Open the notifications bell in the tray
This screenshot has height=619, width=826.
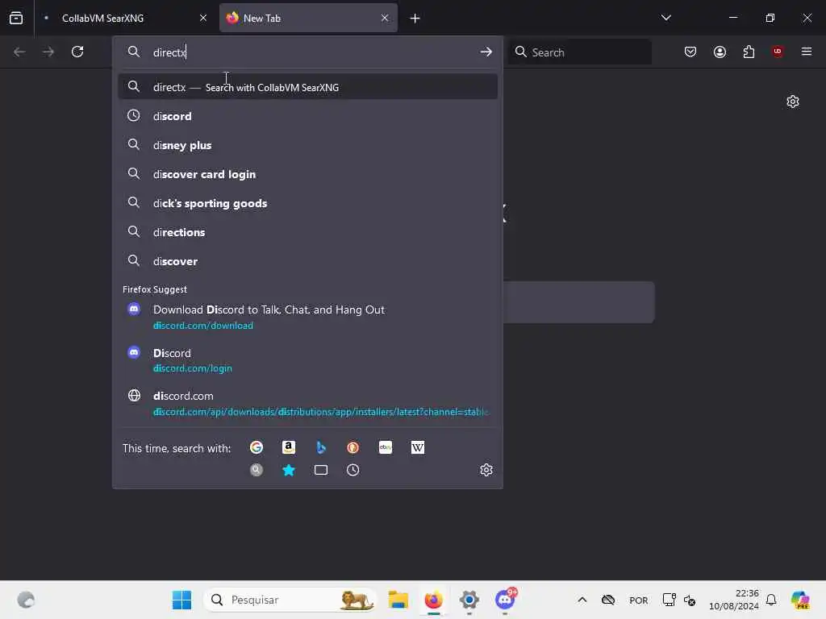click(x=771, y=600)
